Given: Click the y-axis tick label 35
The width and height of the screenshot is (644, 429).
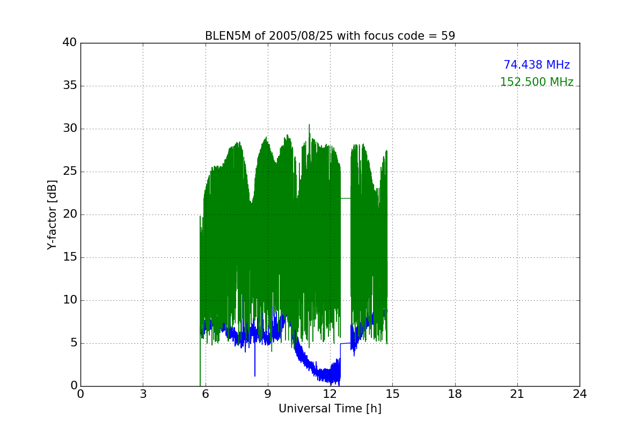Looking at the screenshot, I should [x=70, y=85].
